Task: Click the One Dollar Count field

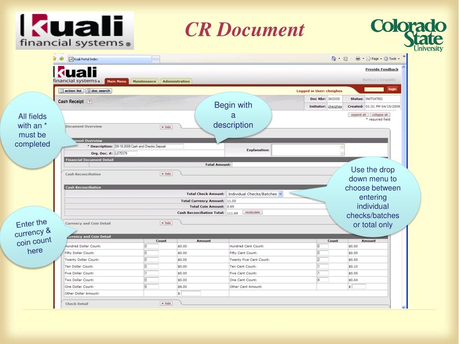Action: pos(152,287)
